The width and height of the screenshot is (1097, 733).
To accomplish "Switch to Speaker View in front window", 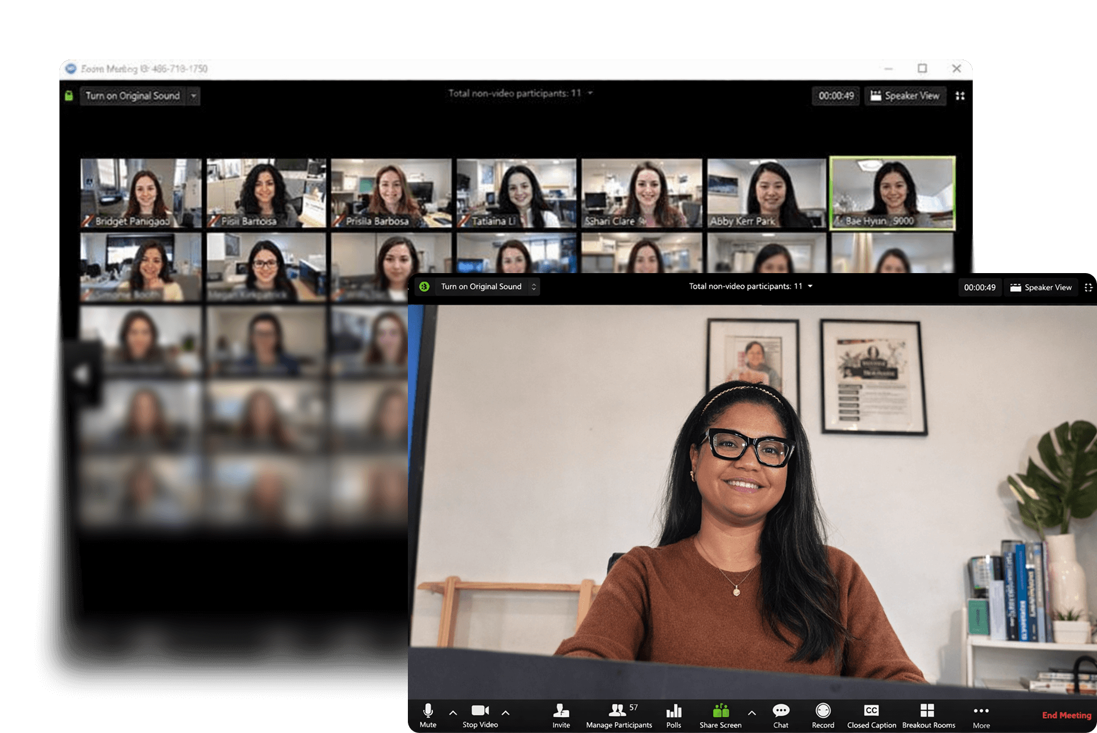I will click(1041, 287).
